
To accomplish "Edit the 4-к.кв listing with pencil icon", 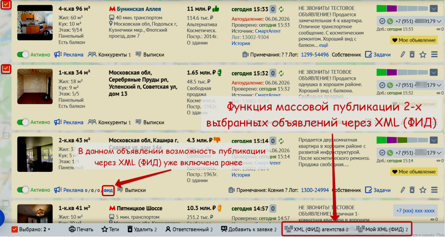I will 403,54.
